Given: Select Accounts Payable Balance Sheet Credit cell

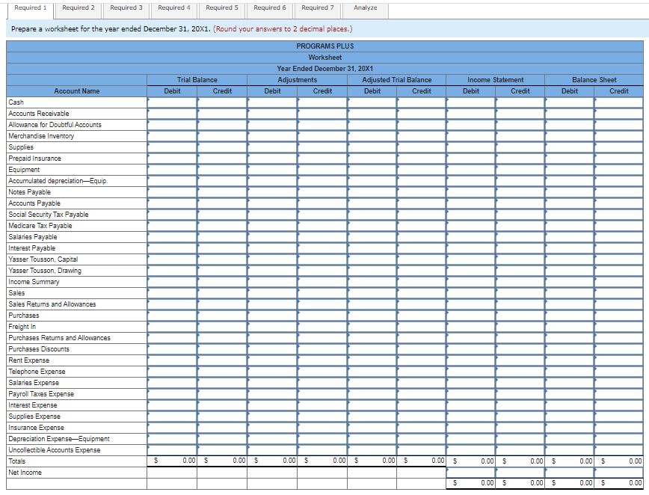Looking at the screenshot, I should (619, 203).
